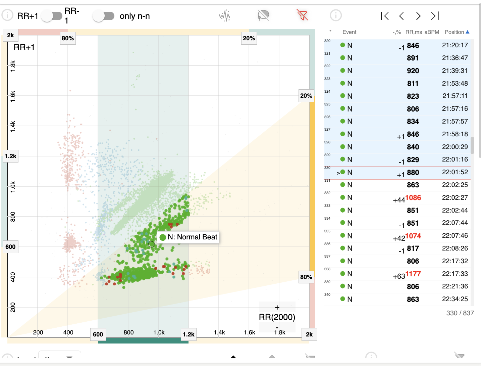
Task: Click the minus button below RR(2000)
Action: tap(277, 327)
